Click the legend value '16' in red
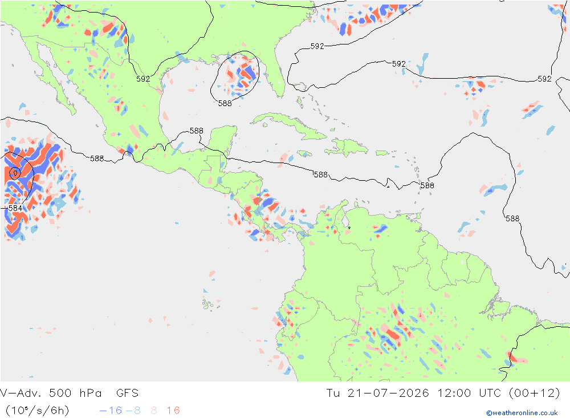Viewport: 570px width, 418px height. coord(173,411)
